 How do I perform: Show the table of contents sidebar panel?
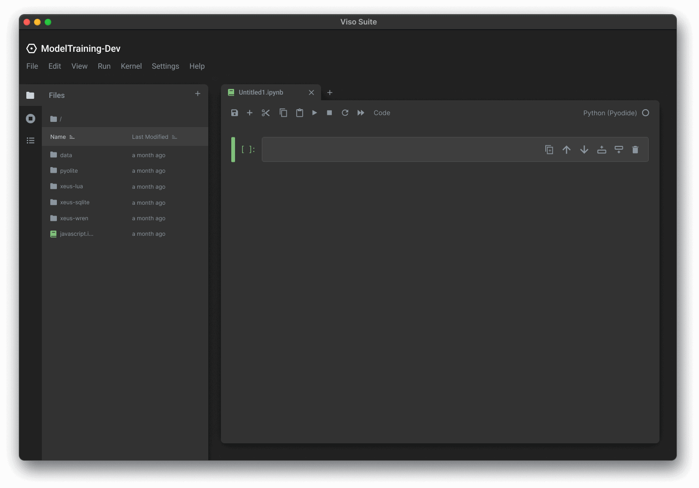tap(31, 140)
